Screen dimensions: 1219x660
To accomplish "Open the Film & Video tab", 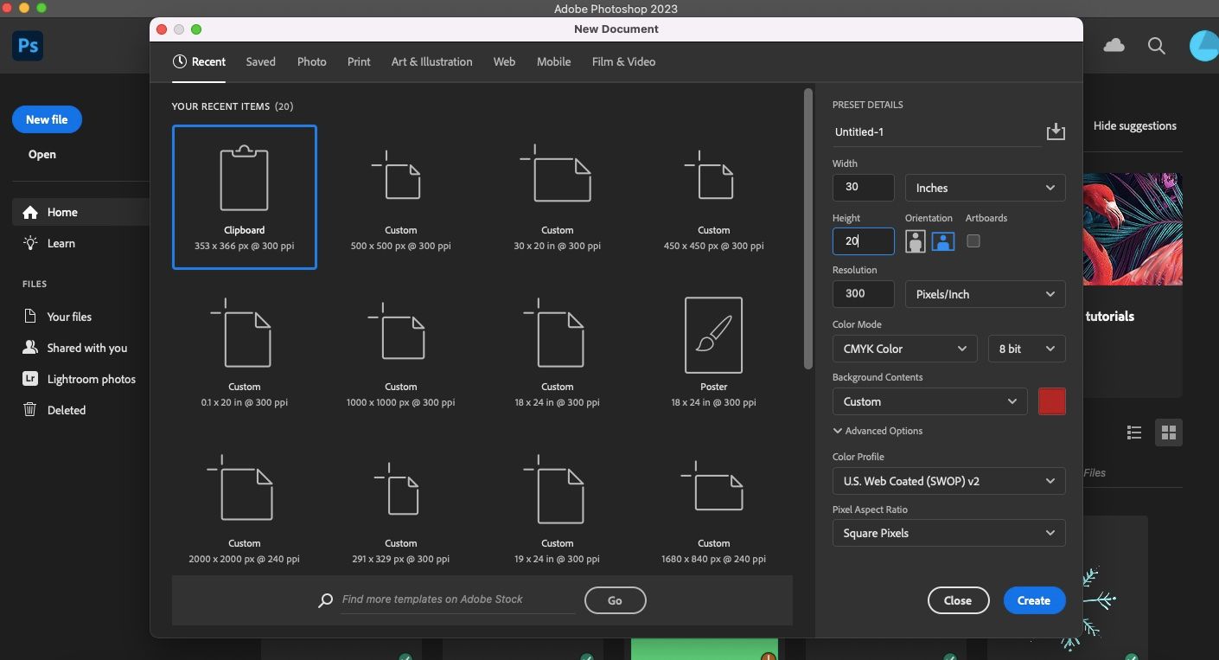I will [x=623, y=61].
